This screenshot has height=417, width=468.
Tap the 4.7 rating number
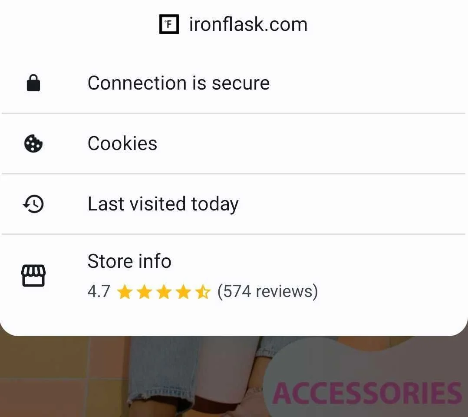pos(99,291)
